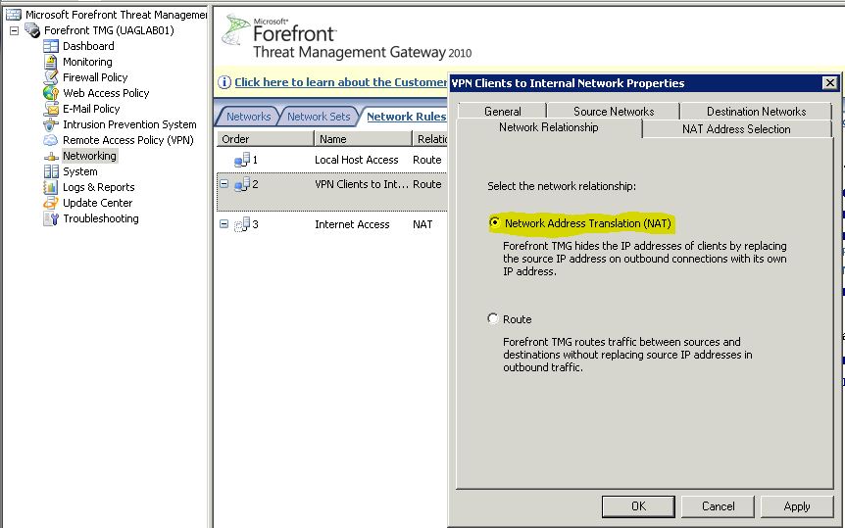Viewport: 845px width, 528px height.
Task: Close the VPN Clients properties dialog
Action: 830,83
